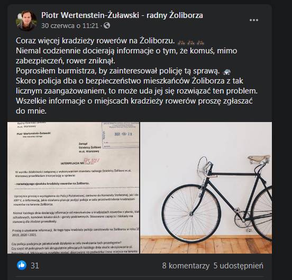Click the author's profile picture

pos(26,21)
